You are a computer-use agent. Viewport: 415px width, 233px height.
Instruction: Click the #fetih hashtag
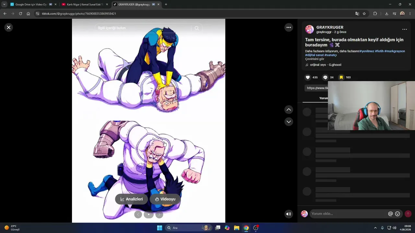[x=379, y=51]
